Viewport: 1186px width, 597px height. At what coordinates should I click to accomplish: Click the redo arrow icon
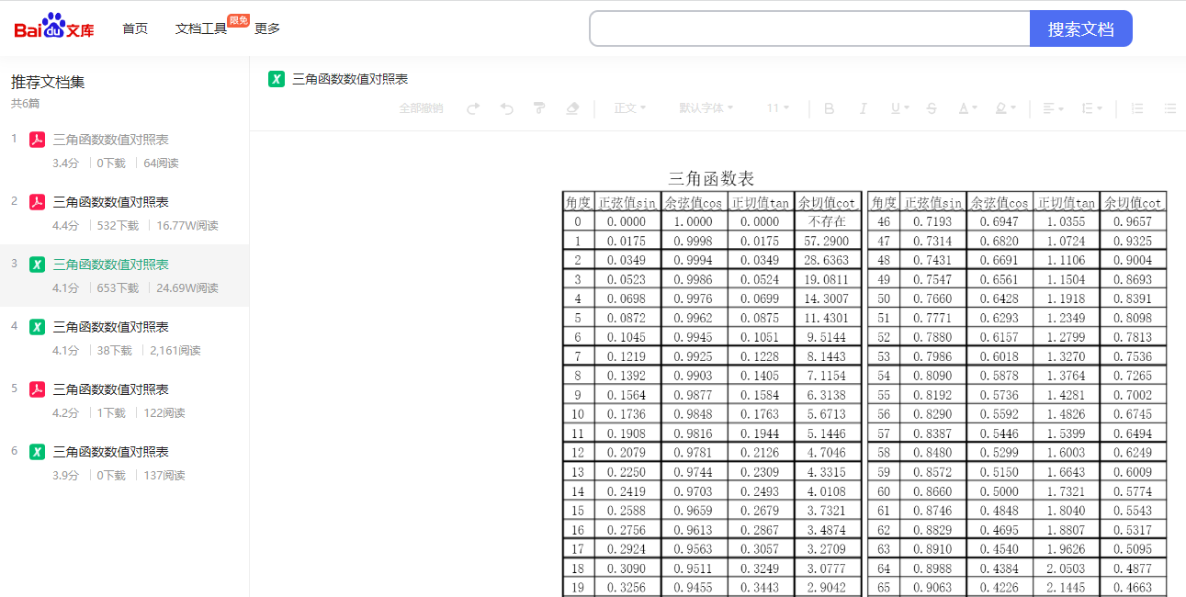[x=473, y=108]
